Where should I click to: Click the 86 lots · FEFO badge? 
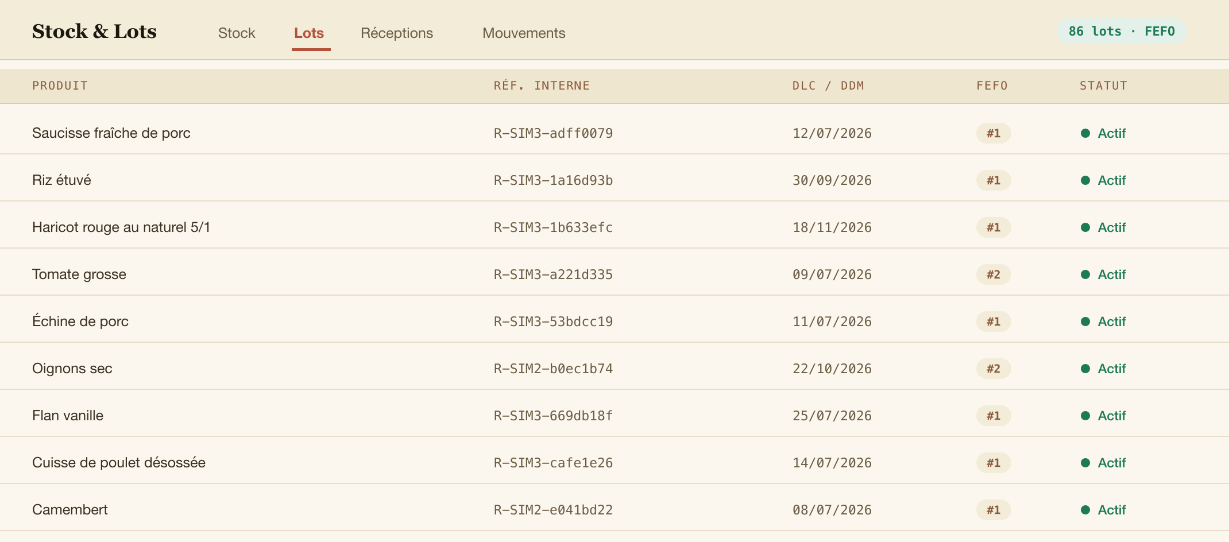[x=1122, y=31]
